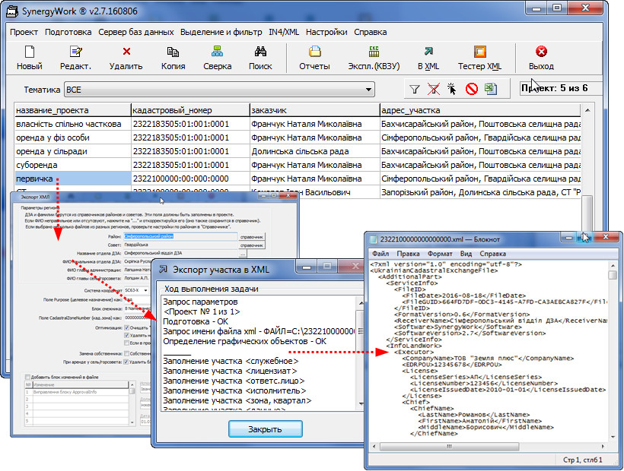Click the crossed-out funnel clear filter icon

pos(434,90)
